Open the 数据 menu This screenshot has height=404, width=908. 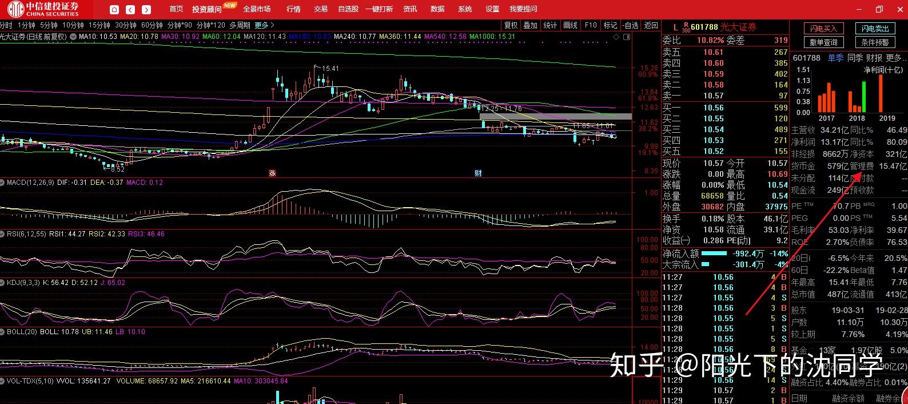click(437, 9)
